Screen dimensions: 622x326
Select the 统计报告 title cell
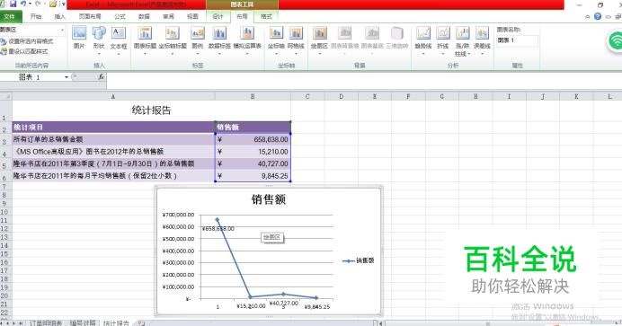click(152, 110)
